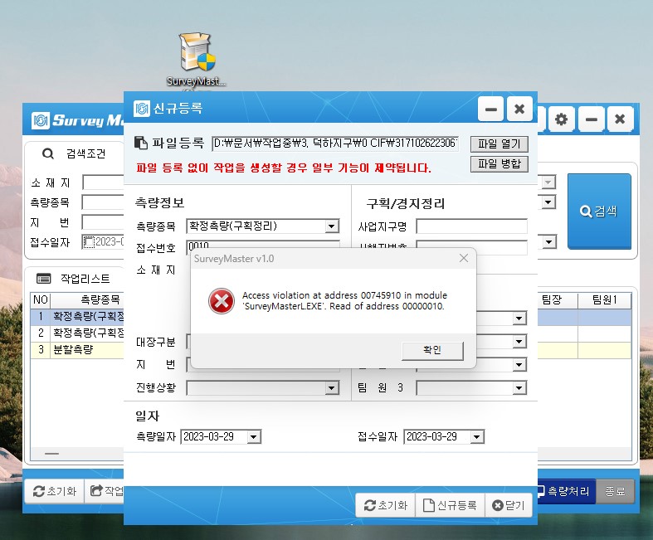Click the 파일등록 file icon
The height and width of the screenshot is (540, 653).
pyautogui.click(x=141, y=143)
